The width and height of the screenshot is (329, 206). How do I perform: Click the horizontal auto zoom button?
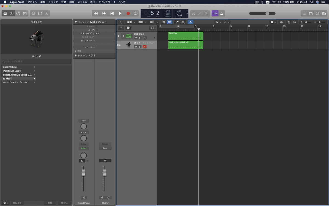(295, 22)
